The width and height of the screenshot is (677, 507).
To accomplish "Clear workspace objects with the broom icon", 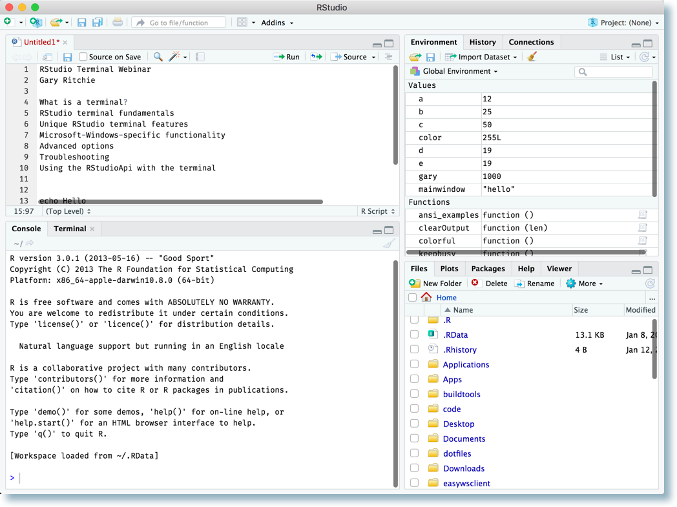I will pos(532,57).
